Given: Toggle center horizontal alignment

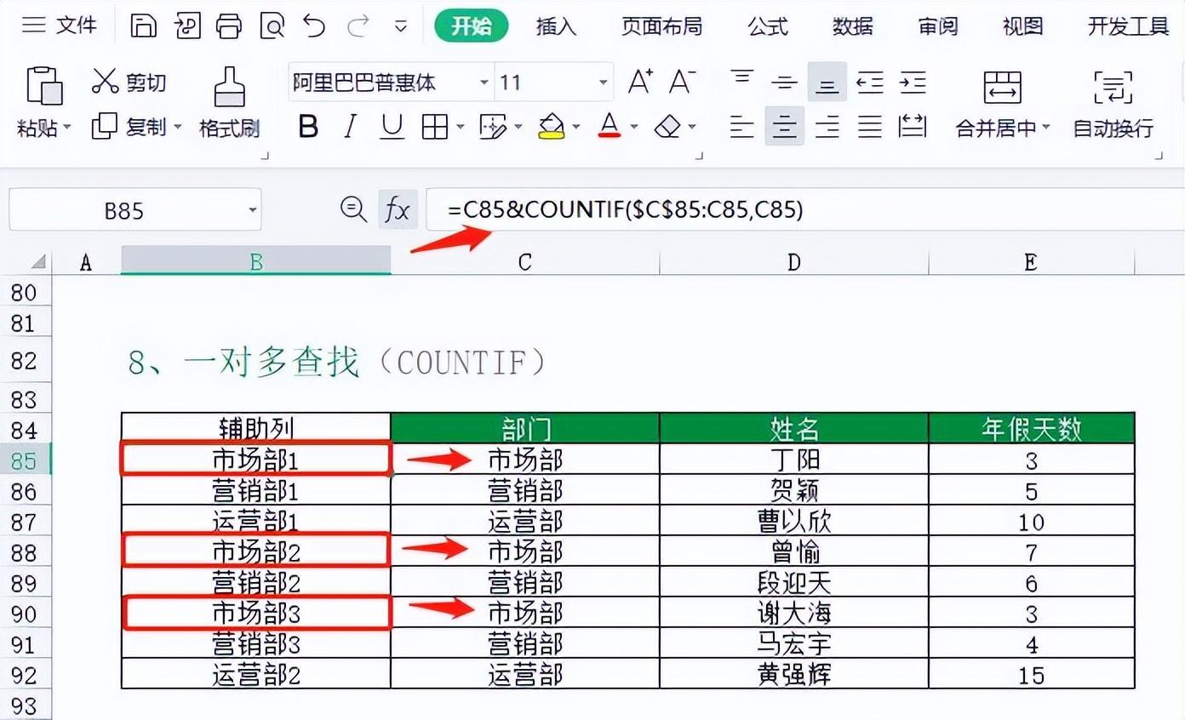Looking at the screenshot, I should coord(784,128).
